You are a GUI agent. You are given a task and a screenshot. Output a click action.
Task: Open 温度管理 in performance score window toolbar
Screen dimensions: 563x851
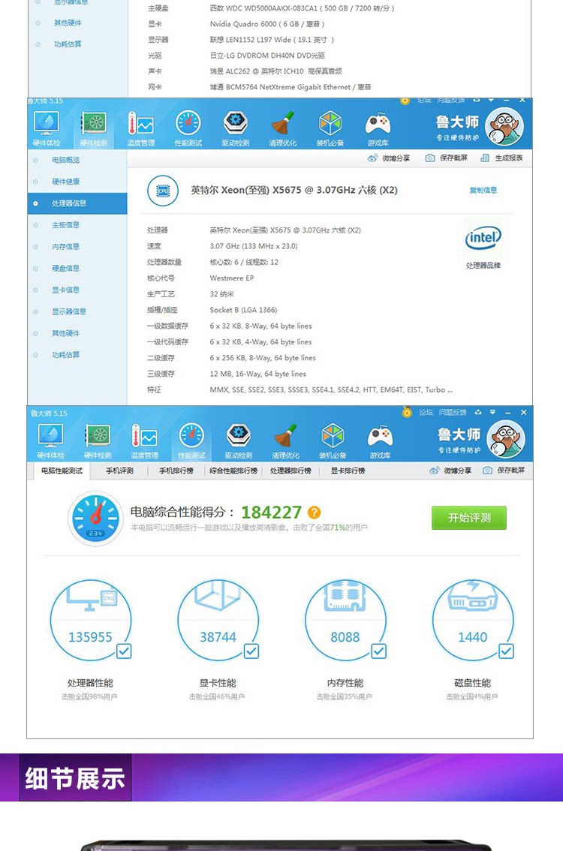click(144, 441)
